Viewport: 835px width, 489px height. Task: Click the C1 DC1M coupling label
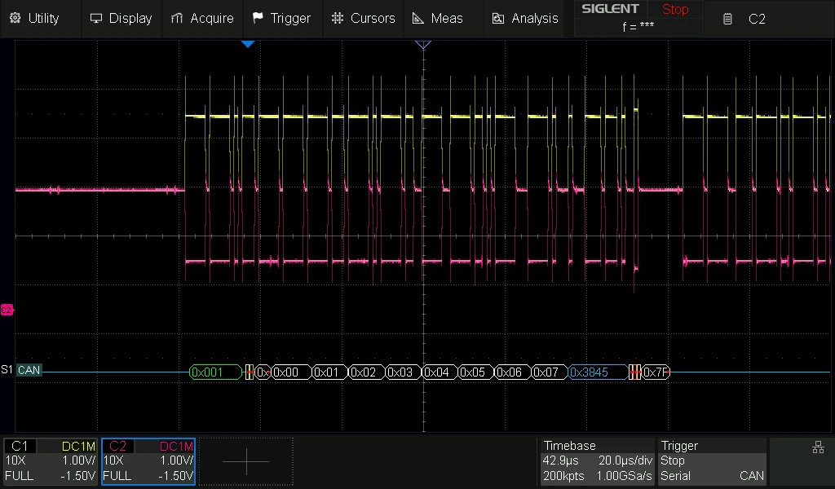(78, 447)
